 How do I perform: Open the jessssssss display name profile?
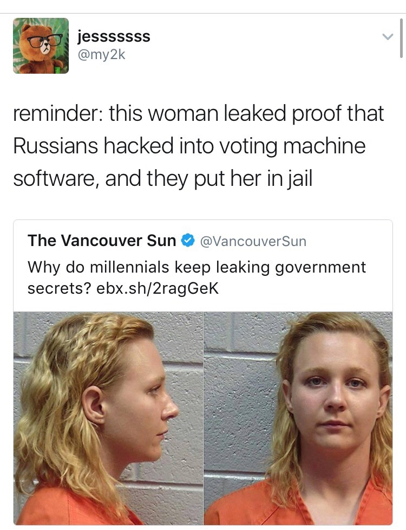[x=114, y=36]
